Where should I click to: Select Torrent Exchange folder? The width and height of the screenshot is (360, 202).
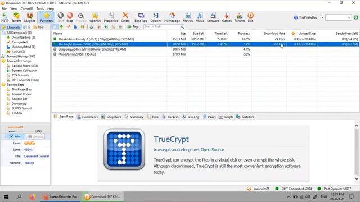tap(19, 61)
